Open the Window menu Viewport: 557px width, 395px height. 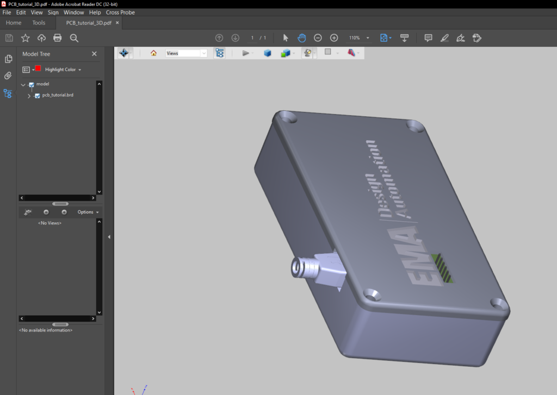pyautogui.click(x=73, y=12)
